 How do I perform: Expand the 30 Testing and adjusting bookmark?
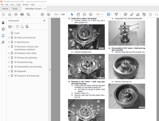9,58
